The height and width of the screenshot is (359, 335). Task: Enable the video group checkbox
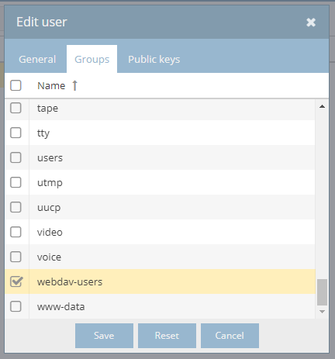[x=16, y=232]
